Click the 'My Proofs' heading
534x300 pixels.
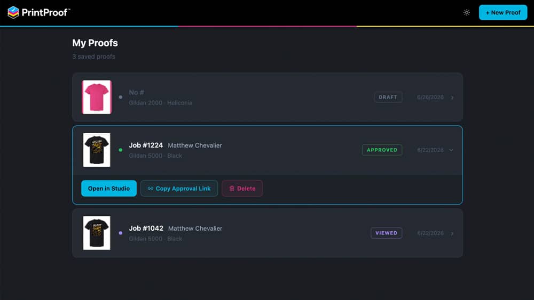[95, 43]
